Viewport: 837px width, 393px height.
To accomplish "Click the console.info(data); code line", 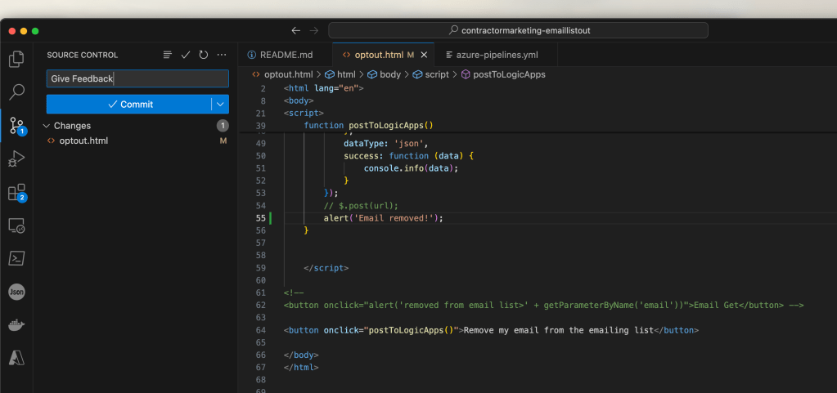I will click(411, 168).
